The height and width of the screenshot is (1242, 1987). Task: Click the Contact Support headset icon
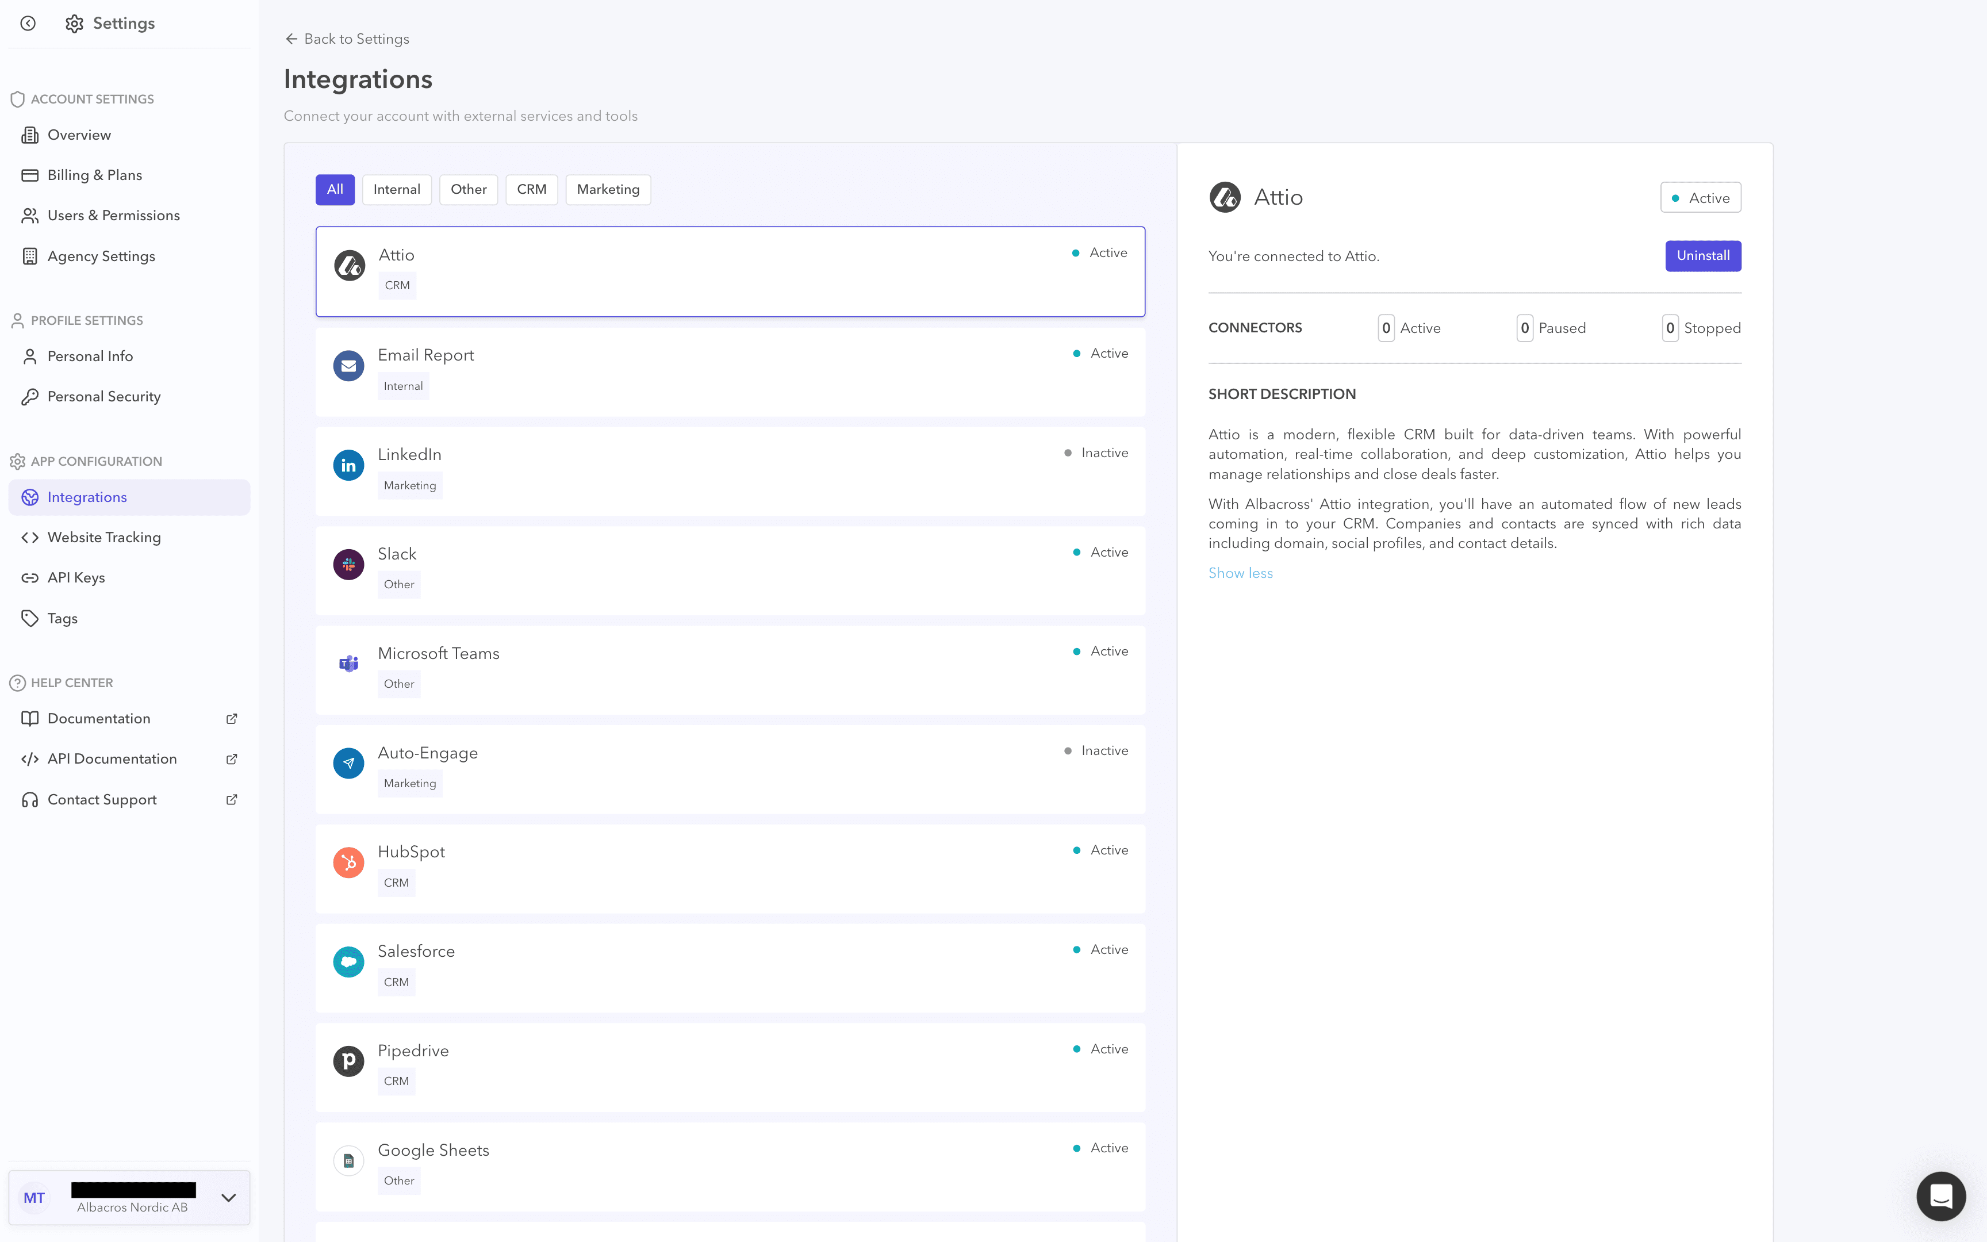pyautogui.click(x=30, y=799)
